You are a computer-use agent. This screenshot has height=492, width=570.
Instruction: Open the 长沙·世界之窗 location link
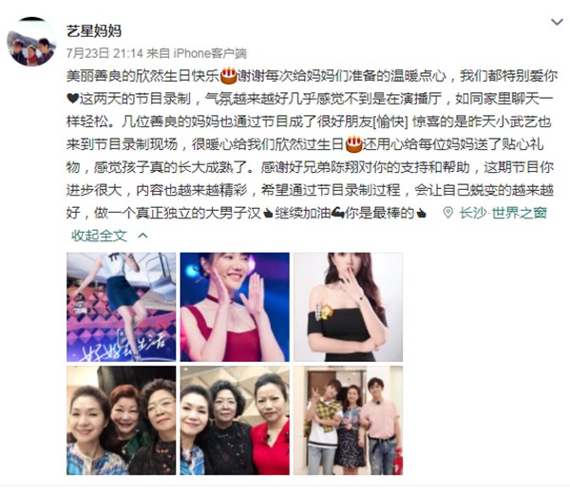coord(503,213)
